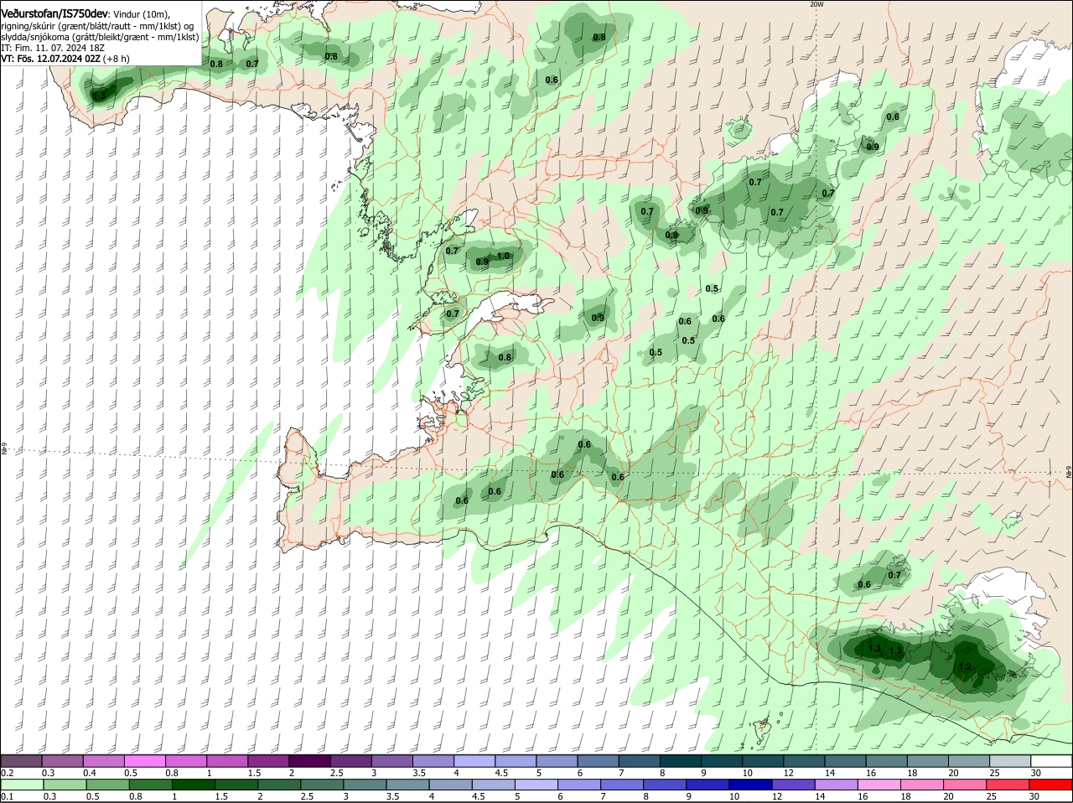Click the darkest purple swatch above the upper legend's 2 label

click(x=310, y=761)
